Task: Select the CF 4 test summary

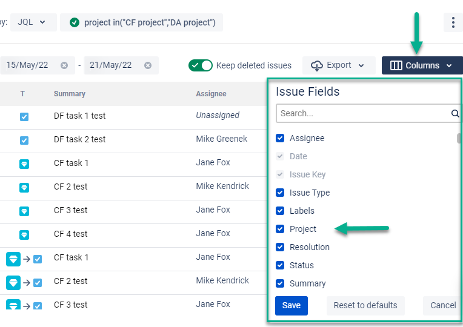Action: coord(70,234)
